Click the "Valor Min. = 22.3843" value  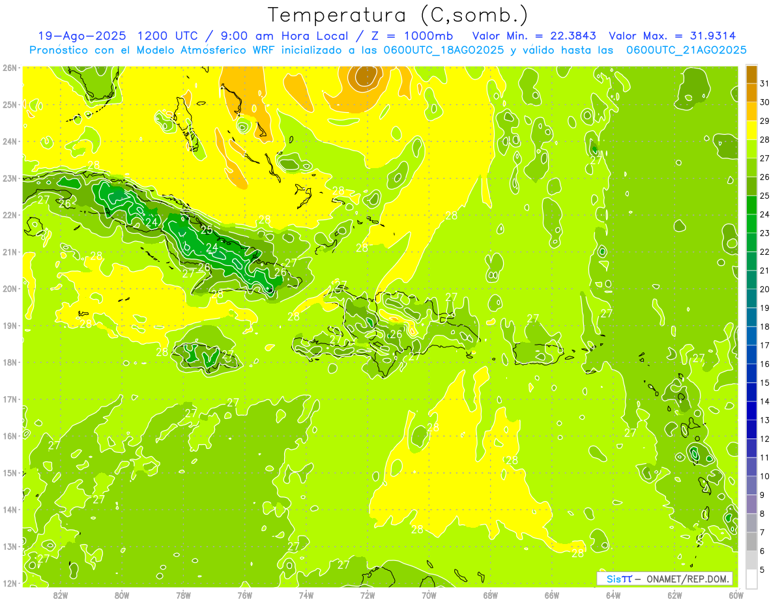point(534,36)
